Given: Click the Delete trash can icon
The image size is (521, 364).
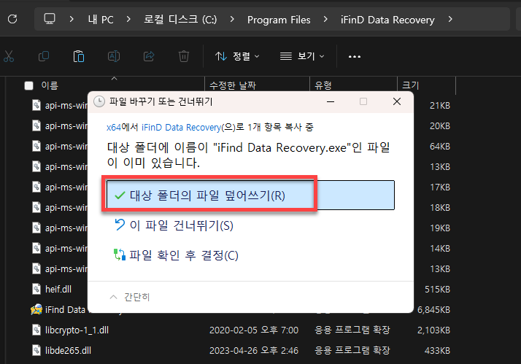Looking at the screenshot, I should (x=184, y=56).
